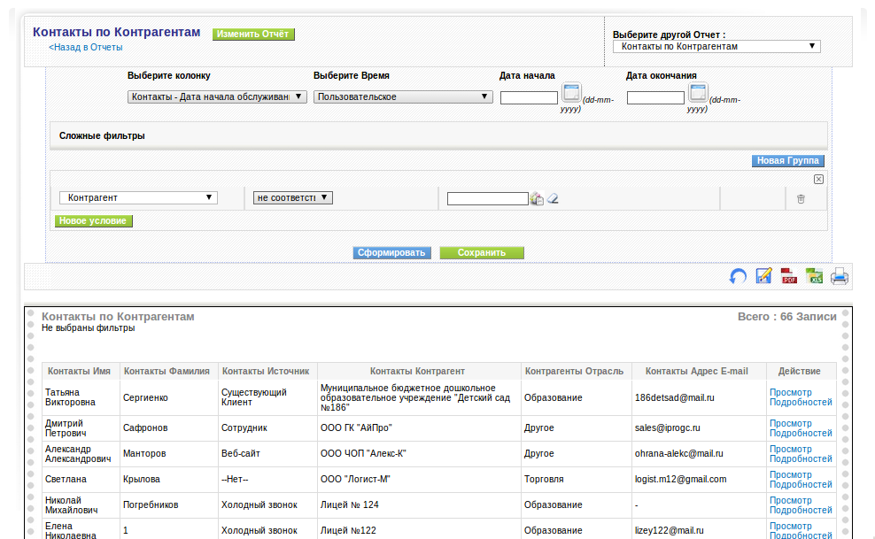
Task: Export the report to XLS
Action: [x=814, y=276]
